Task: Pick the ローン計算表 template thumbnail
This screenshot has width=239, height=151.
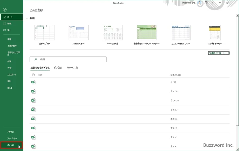Action: (108, 32)
